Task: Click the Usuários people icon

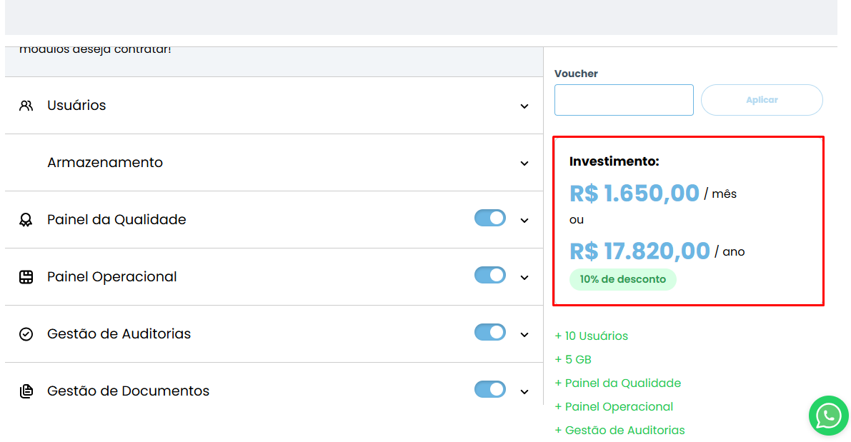Action: pyautogui.click(x=26, y=106)
